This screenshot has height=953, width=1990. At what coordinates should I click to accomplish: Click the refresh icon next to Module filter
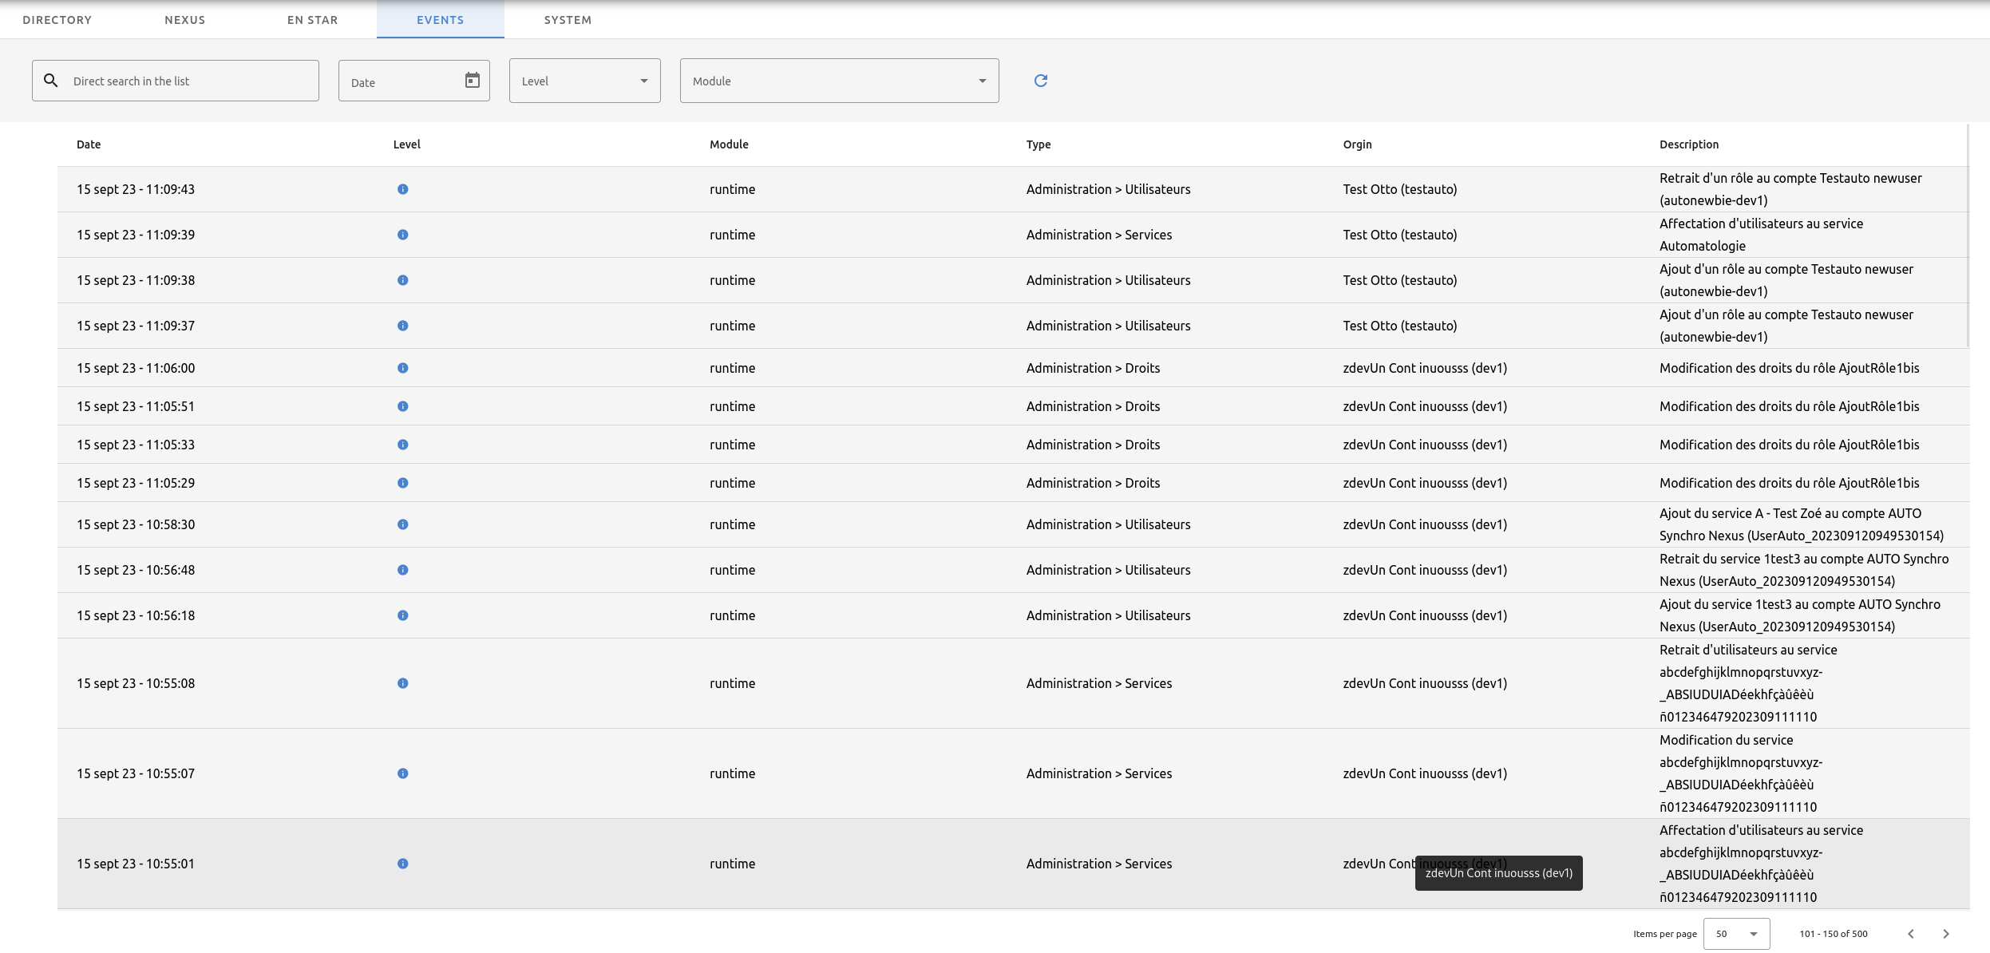(1040, 81)
